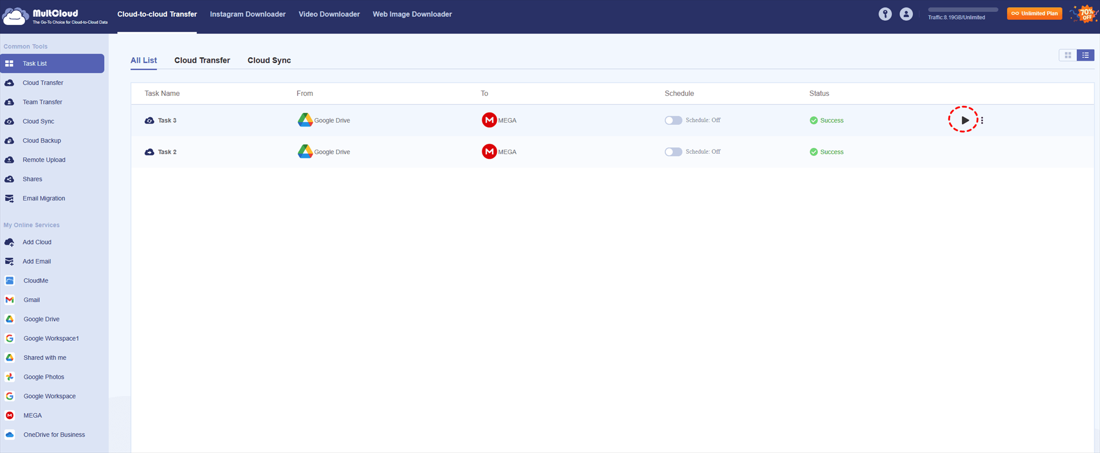Open the Video Downloader link

pos(329,14)
